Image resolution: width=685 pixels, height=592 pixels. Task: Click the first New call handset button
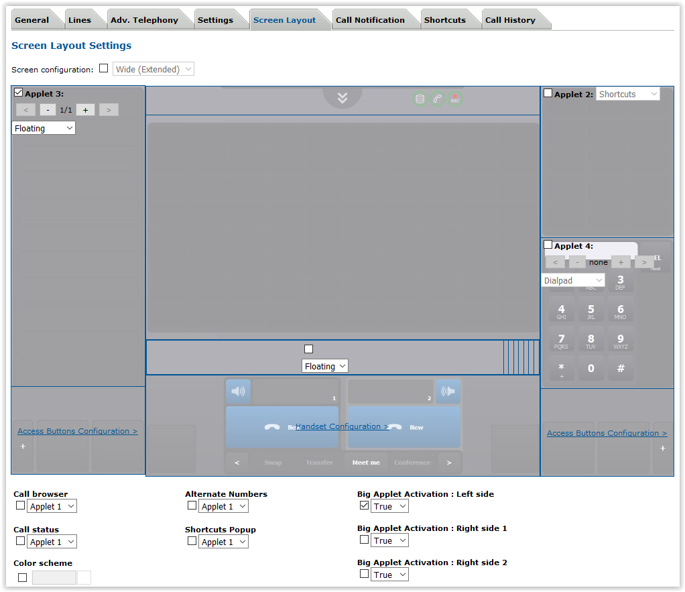282,427
